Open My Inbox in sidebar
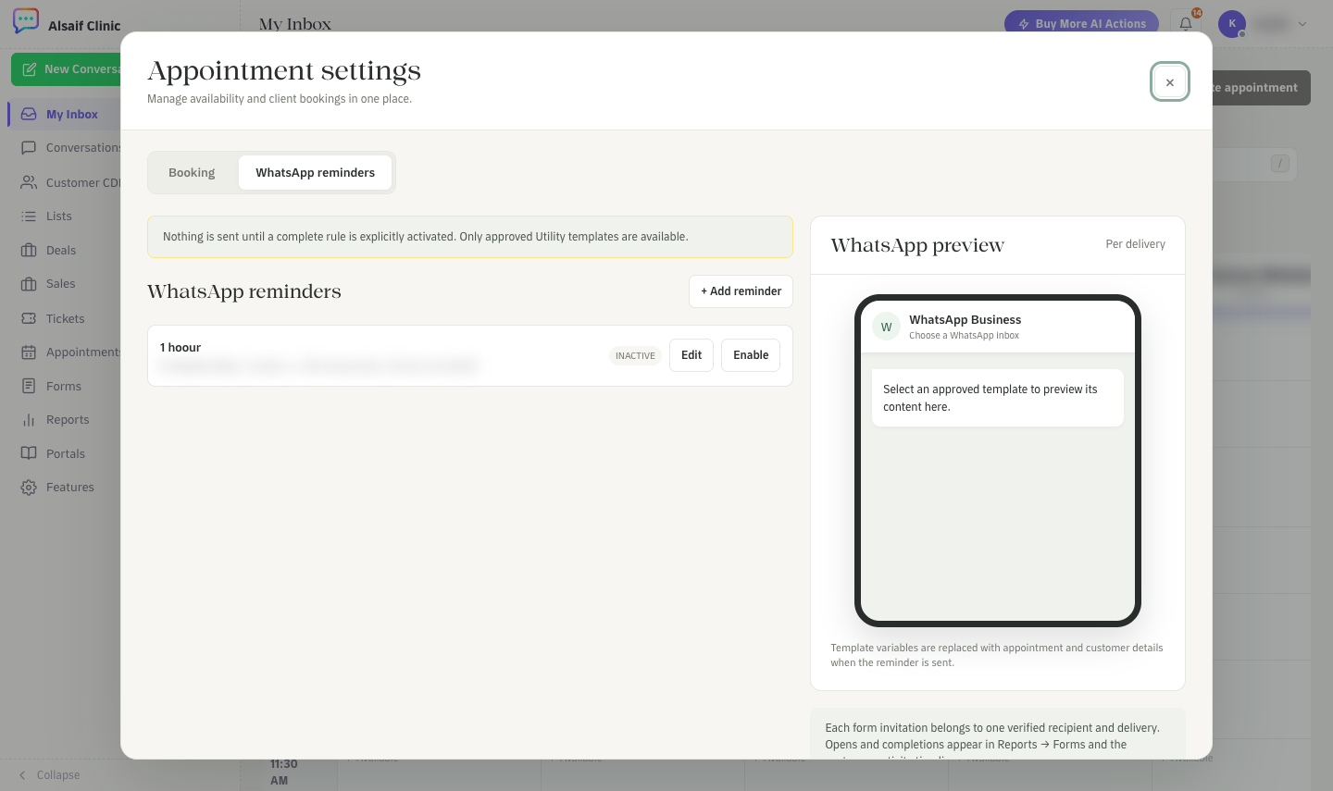This screenshot has height=791, width=1333. 66,115
